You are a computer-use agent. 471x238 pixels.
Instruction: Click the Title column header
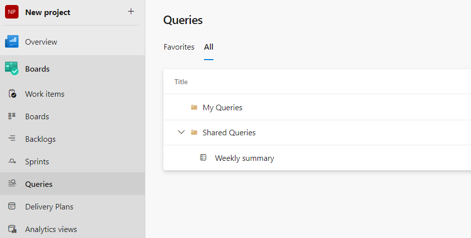click(181, 82)
